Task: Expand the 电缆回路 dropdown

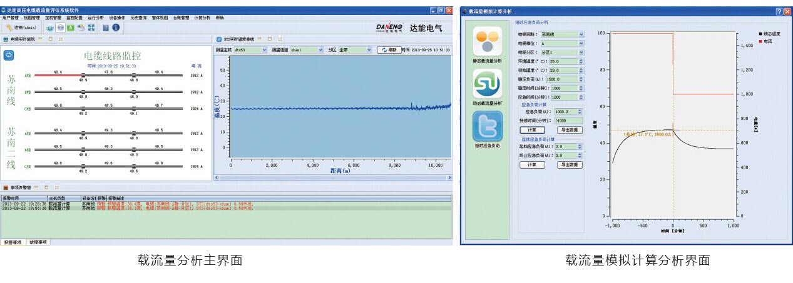Action: (x=581, y=34)
